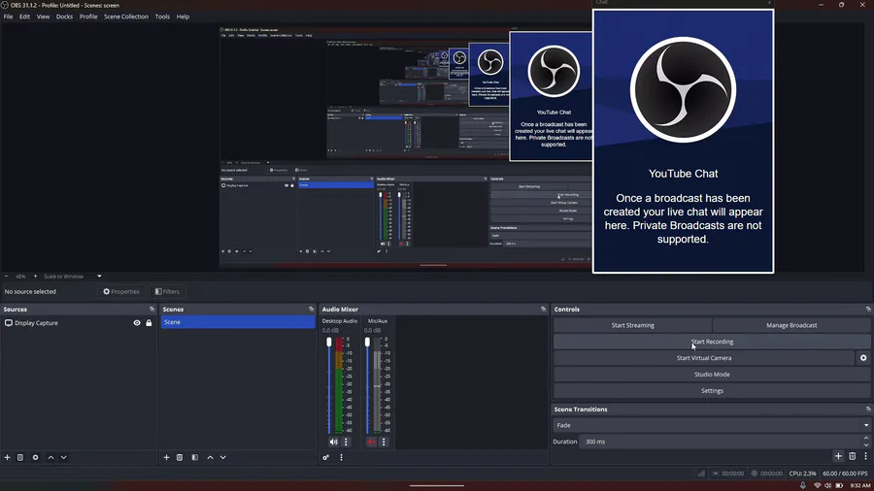
Task: Decrease transition duration stepper down
Action: [x=865, y=444]
